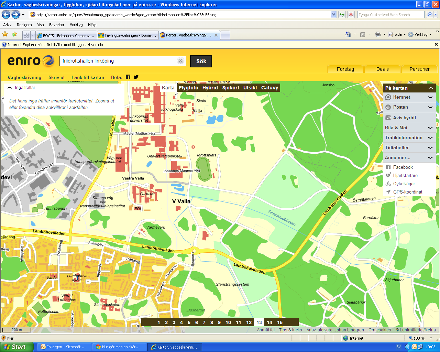The image size is (440, 352).
Task: Refresh the page with the green arrows icon
Action: point(342,14)
